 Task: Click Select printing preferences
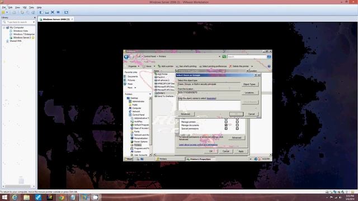(213, 66)
